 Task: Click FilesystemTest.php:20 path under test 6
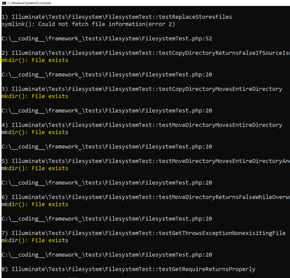(107, 219)
